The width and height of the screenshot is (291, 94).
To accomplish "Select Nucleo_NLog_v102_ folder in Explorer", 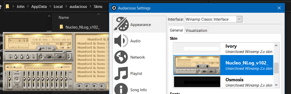I will click(80, 27).
